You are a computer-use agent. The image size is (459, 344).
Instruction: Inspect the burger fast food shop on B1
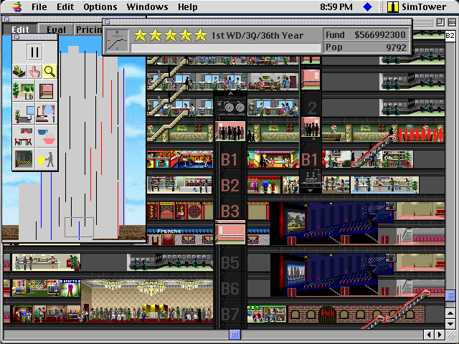point(180,159)
